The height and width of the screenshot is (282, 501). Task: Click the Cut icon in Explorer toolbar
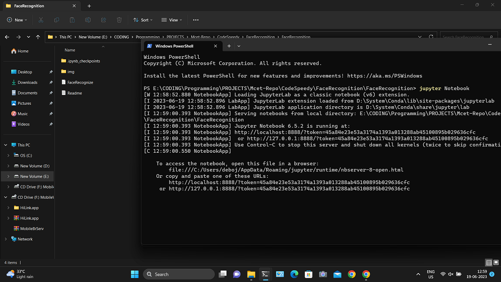tap(41, 20)
